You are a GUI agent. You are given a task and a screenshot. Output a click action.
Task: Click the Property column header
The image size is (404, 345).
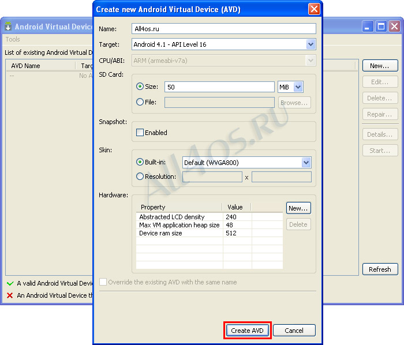pyautogui.click(x=179, y=207)
